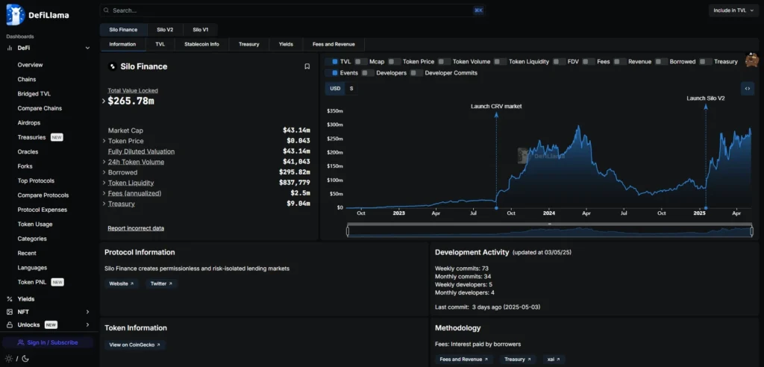Image resolution: width=764 pixels, height=367 pixels.
Task: Click Report incorrect data link
Action: [x=136, y=228]
